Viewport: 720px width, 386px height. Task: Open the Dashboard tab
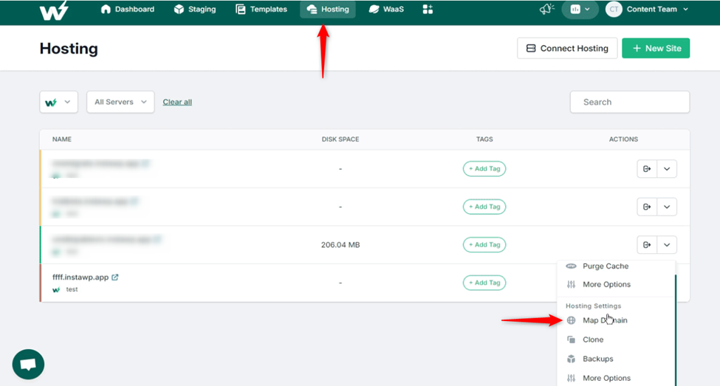(x=127, y=9)
